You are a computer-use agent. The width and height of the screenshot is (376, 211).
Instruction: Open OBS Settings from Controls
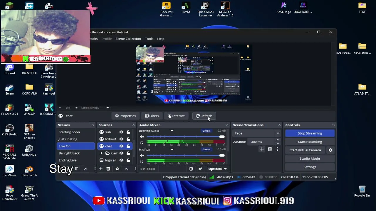tap(310, 167)
